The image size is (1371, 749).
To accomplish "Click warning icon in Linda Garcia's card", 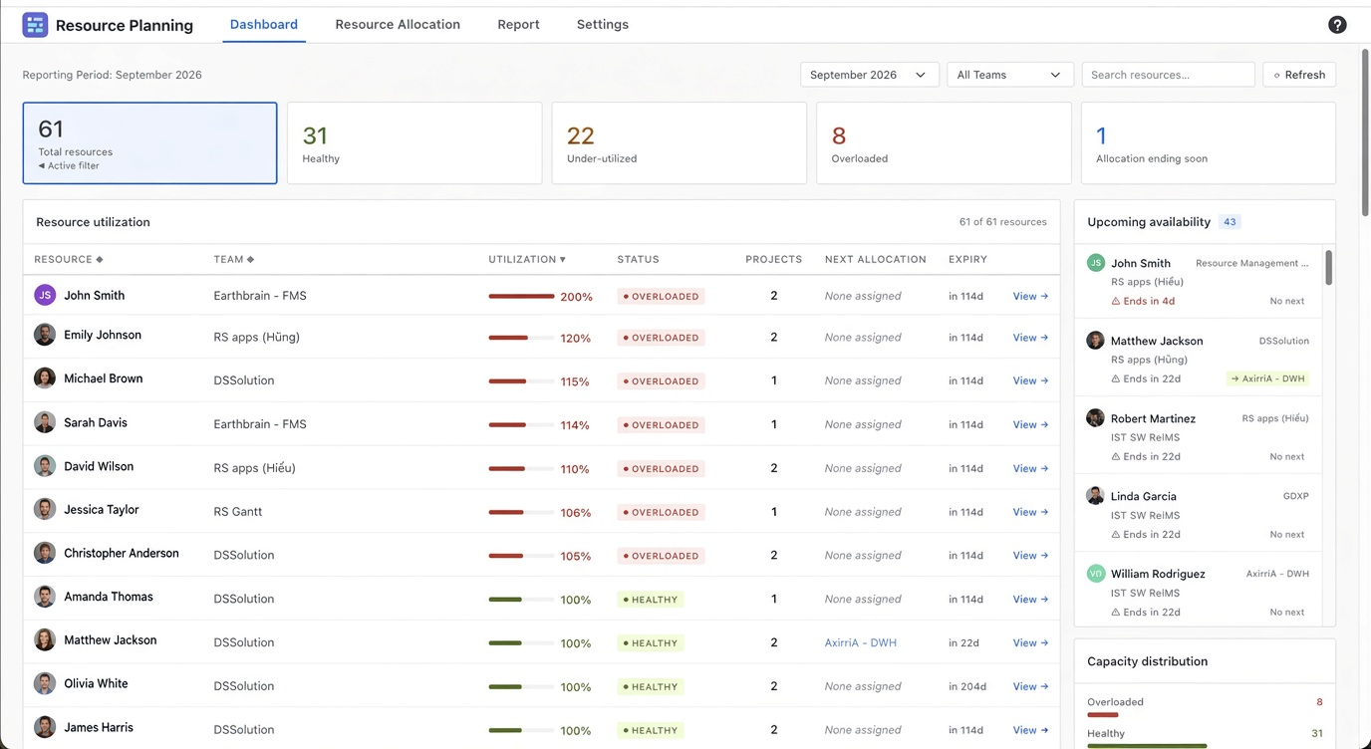I will (1116, 534).
